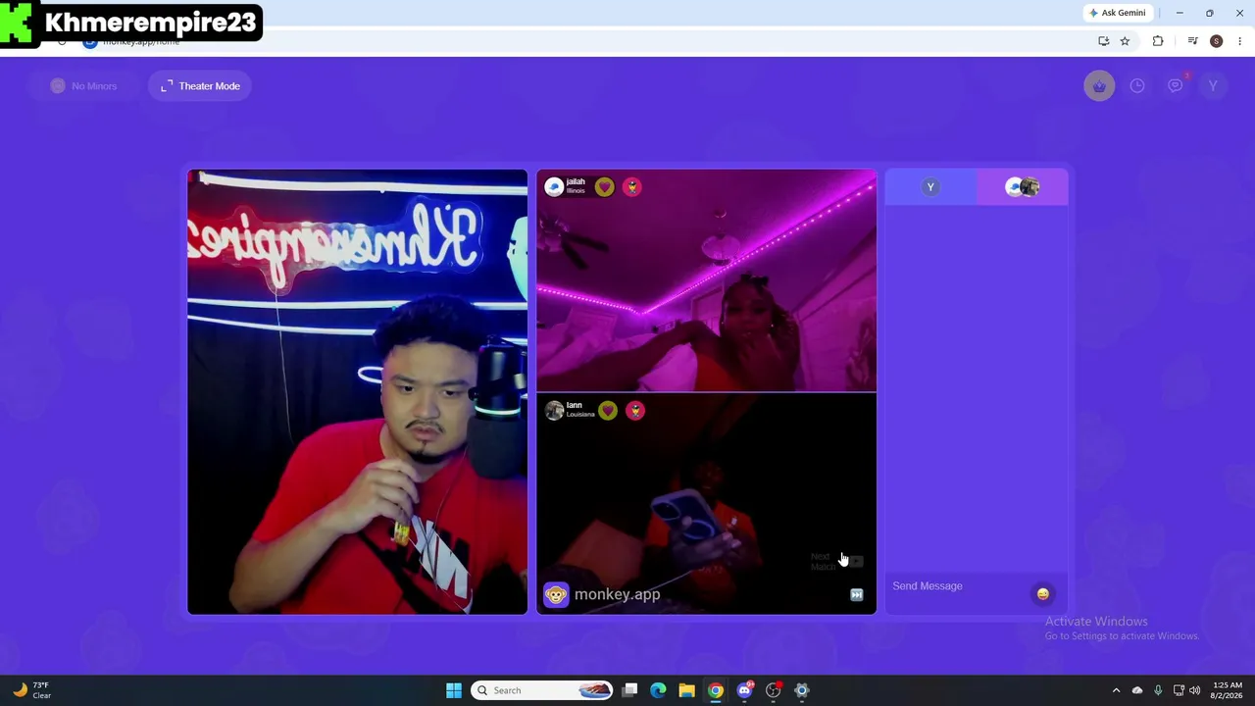This screenshot has width=1255, height=706.
Task: Open the emoji picker in chat
Action: [x=1043, y=593]
